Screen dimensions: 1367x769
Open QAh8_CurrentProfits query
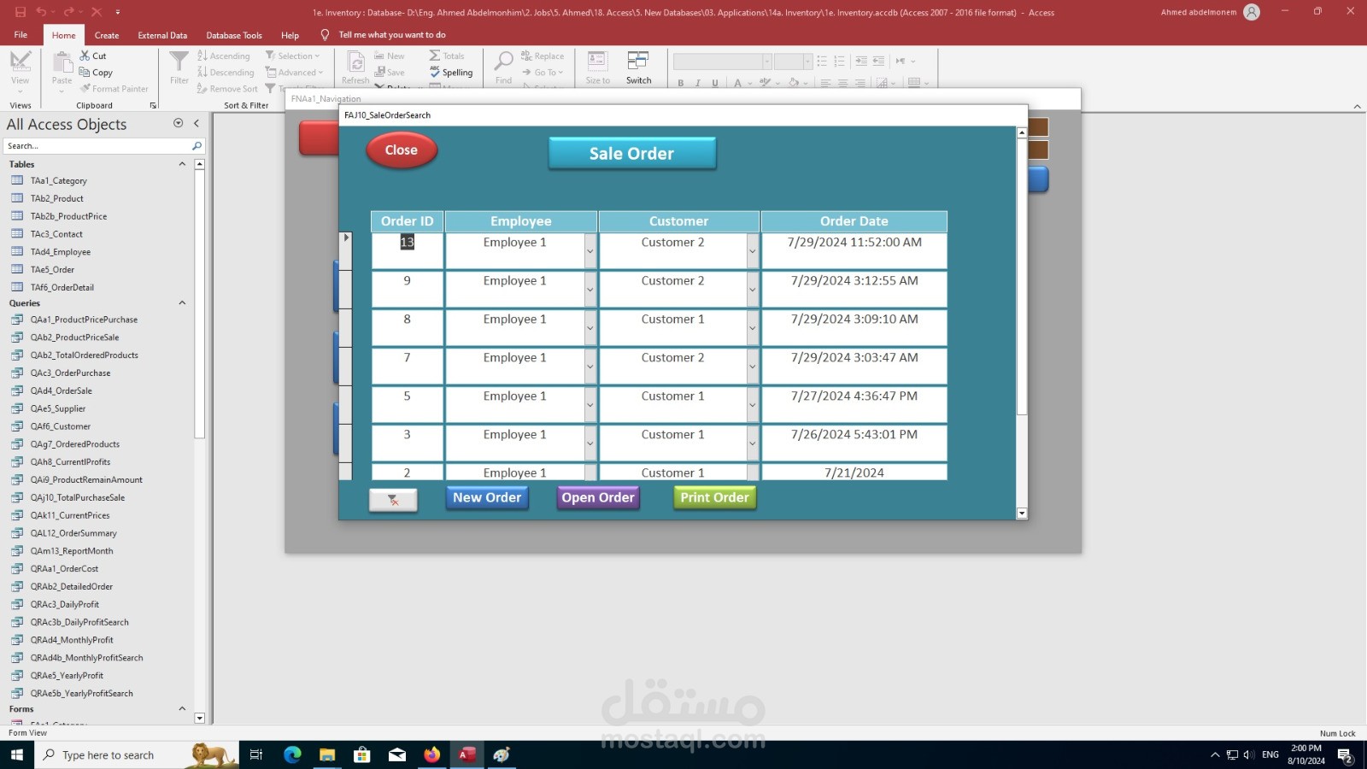[x=70, y=461]
